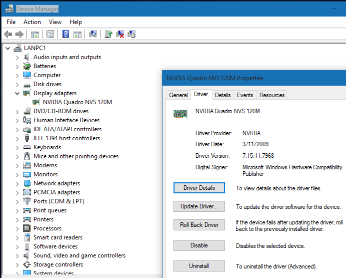Expand the Network adapters category
This screenshot has width=346, height=278.
17,184
